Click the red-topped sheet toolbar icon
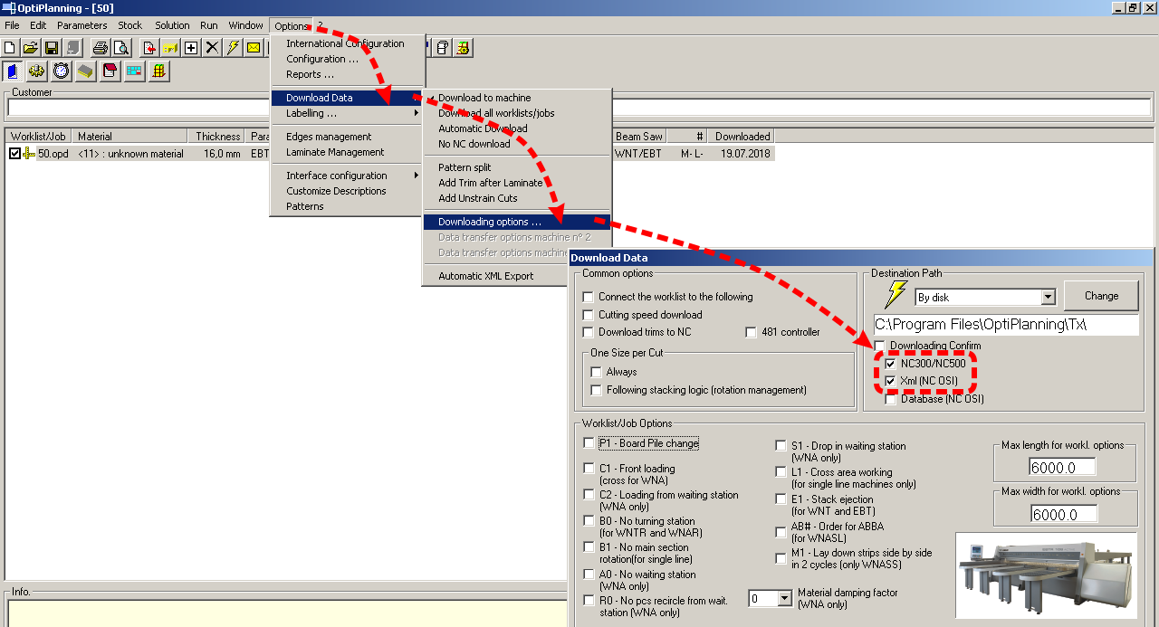This screenshot has height=627, width=1159. coord(110,71)
